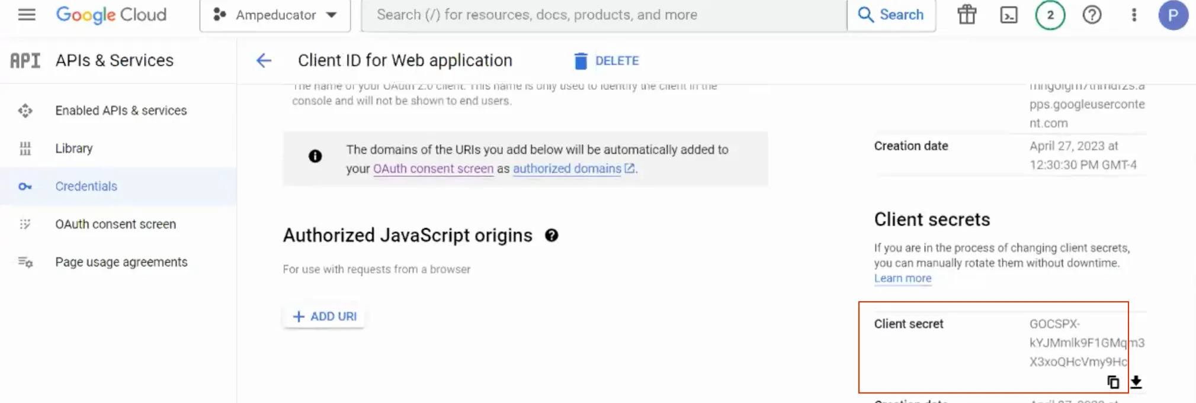This screenshot has width=1196, height=403.
Task: Delete this OAuth client ID
Action: click(x=607, y=60)
